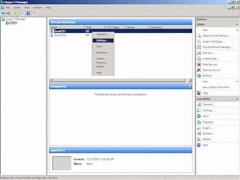
Task: Choose Export... in the context menu
Action: (103, 59)
